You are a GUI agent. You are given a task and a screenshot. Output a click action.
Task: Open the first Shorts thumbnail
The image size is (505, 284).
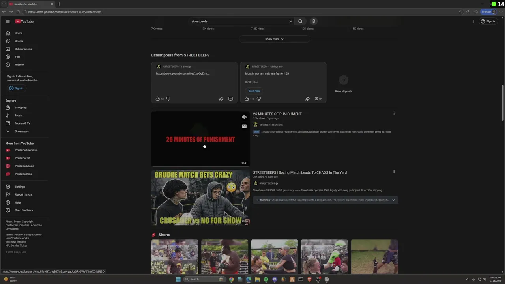175,257
